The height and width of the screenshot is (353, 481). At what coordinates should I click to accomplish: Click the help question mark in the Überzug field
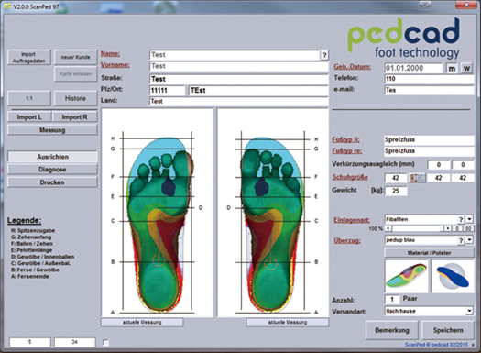pos(461,240)
